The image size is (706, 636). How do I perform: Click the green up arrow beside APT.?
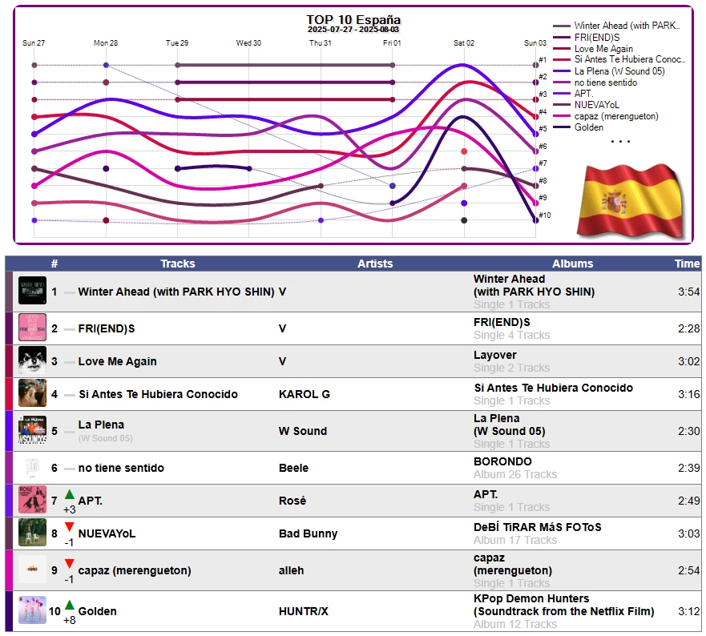(70, 494)
